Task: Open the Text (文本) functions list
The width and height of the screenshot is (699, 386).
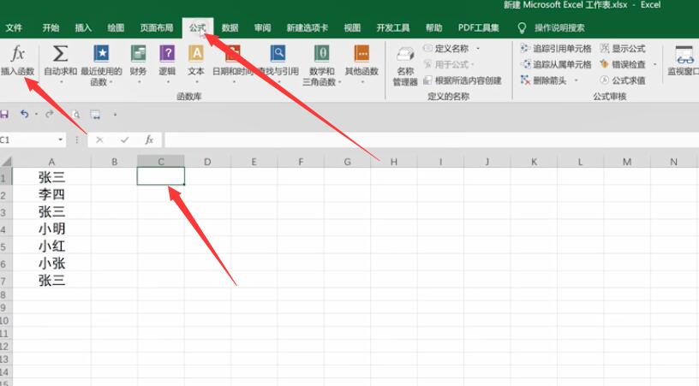Action: click(195, 63)
